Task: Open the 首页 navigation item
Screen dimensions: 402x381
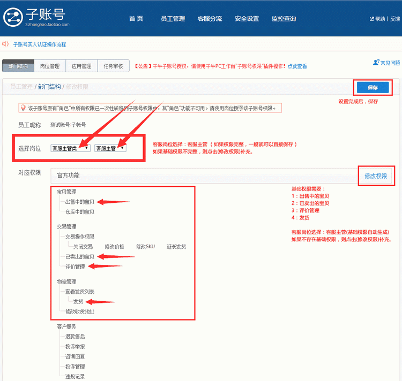Action: 136,19
